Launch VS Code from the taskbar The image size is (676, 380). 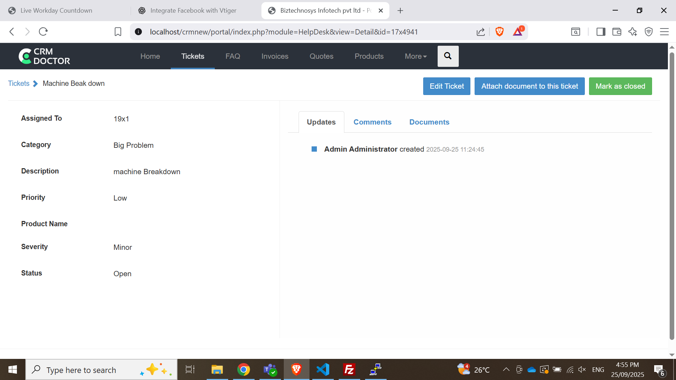click(x=323, y=369)
